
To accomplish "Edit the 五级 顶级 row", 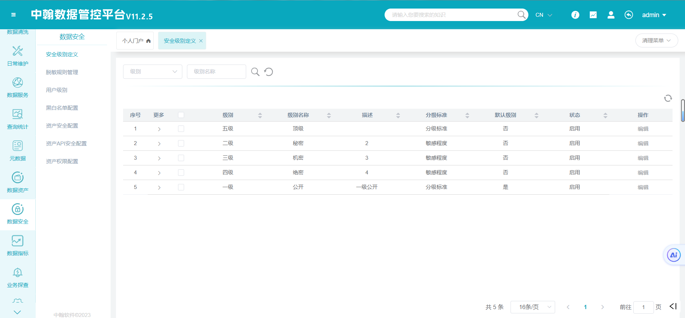I will 643,129.
